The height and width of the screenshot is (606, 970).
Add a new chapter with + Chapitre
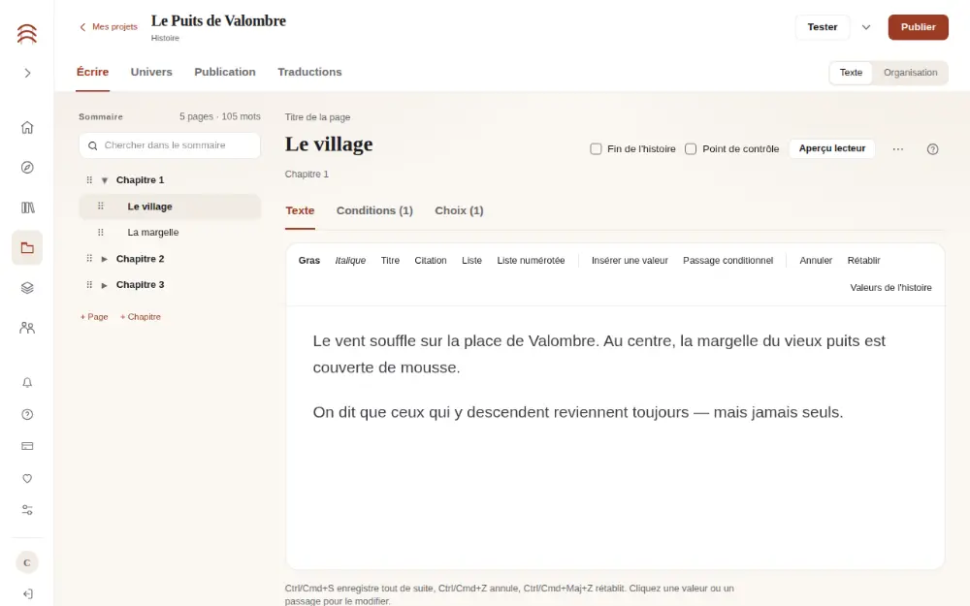pos(141,317)
